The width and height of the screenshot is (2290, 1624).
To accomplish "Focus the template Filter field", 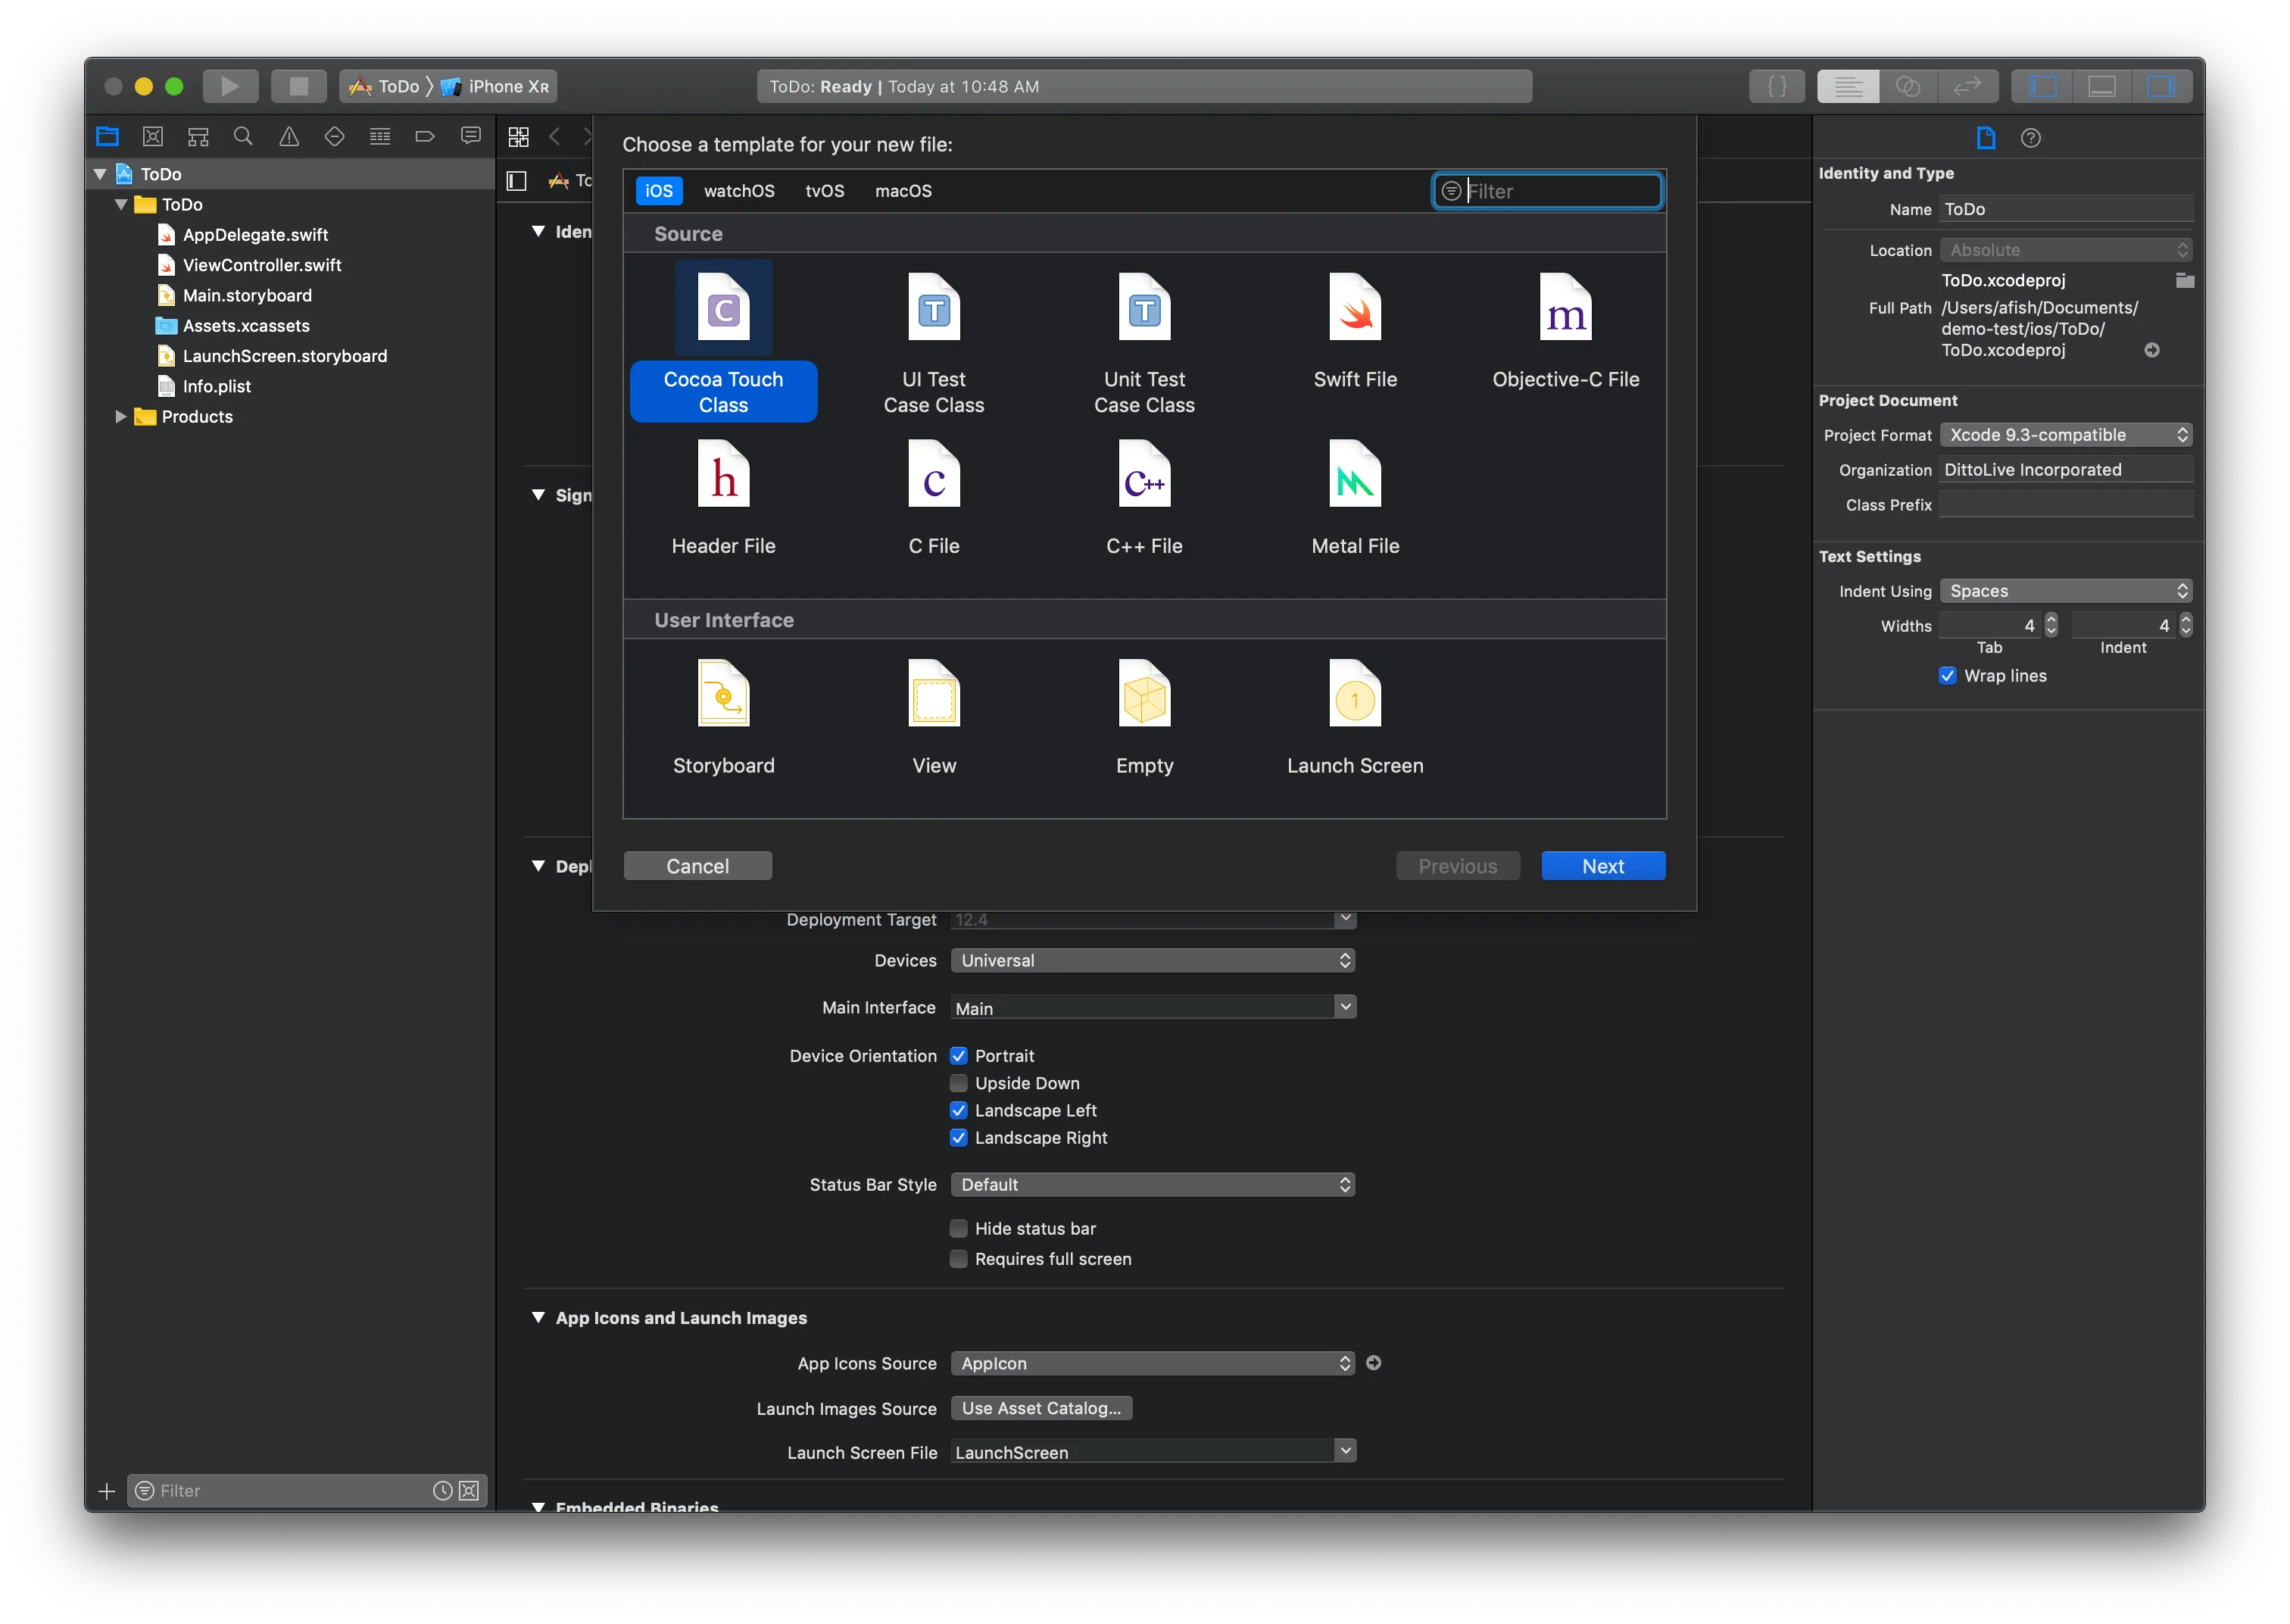I will (x=1547, y=191).
